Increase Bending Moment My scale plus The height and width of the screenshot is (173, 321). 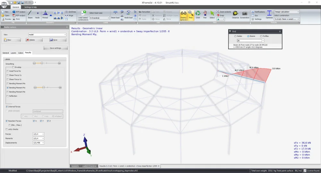click(60, 88)
